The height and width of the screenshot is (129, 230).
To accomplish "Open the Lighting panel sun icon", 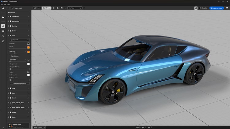I will coord(3,36).
